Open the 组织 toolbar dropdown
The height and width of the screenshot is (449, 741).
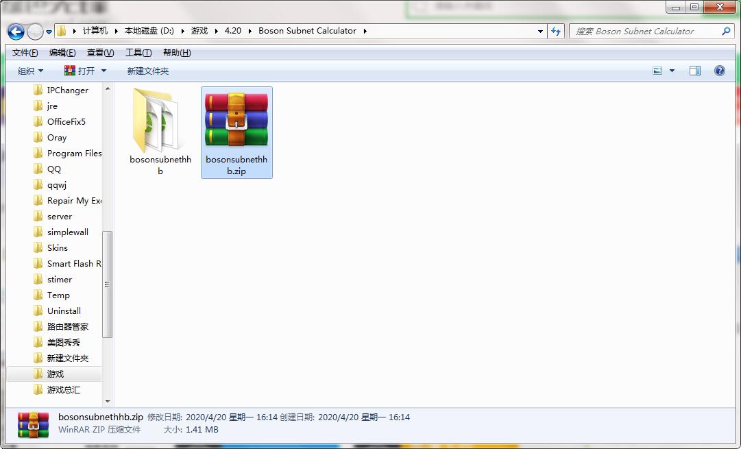click(x=30, y=71)
